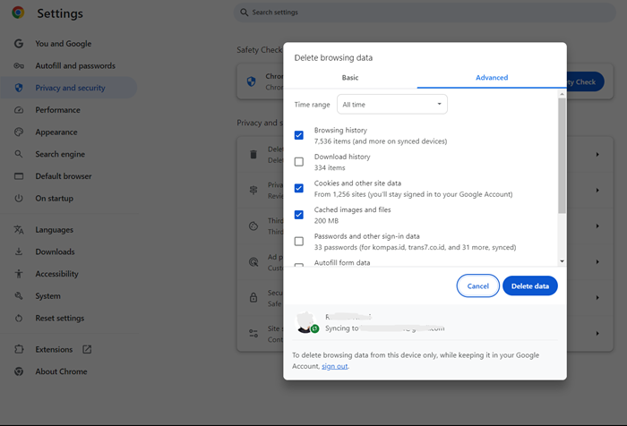Open Autofill and passwords section
This screenshot has width=627, height=426.
click(75, 65)
